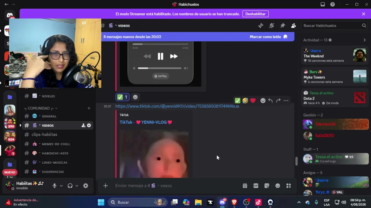The height and width of the screenshot is (208, 371).
Task: Open headphone output options dropdown
Action: pos(77,186)
